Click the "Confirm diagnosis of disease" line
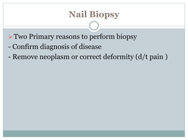Screen dimensions: 188x140 click(x=57, y=47)
